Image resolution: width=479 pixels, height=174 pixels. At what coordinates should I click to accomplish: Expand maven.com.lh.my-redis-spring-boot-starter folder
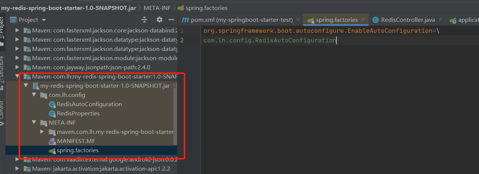(x=43, y=132)
